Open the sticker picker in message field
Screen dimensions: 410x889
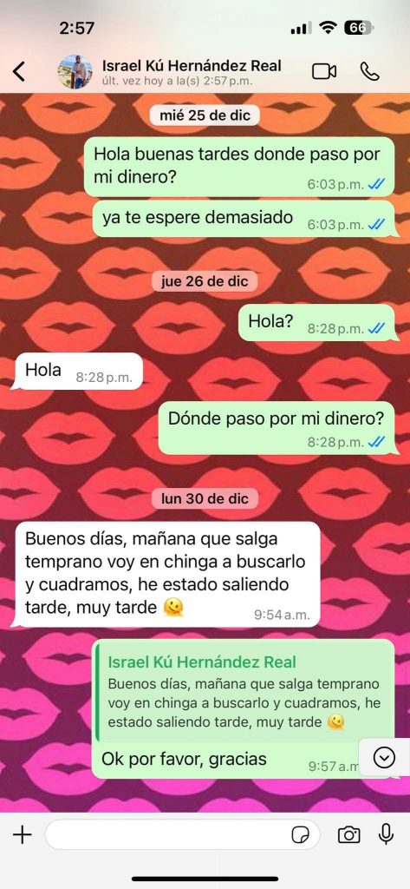(300, 834)
